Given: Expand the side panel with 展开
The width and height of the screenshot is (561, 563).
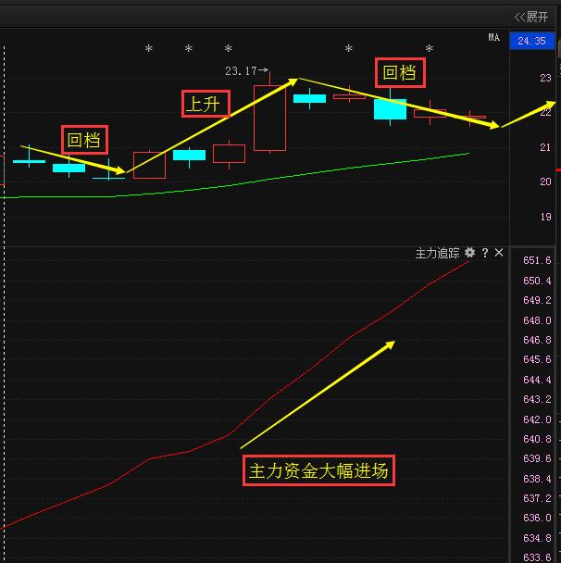Looking at the screenshot, I should click(x=531, y=16).
